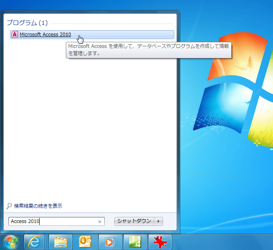Open the red splat taskbar app
This screenshot has height=250, width=273.
pos(160,242)
